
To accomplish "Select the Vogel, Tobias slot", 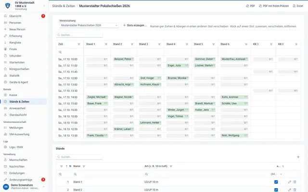I will coord(178,116).
